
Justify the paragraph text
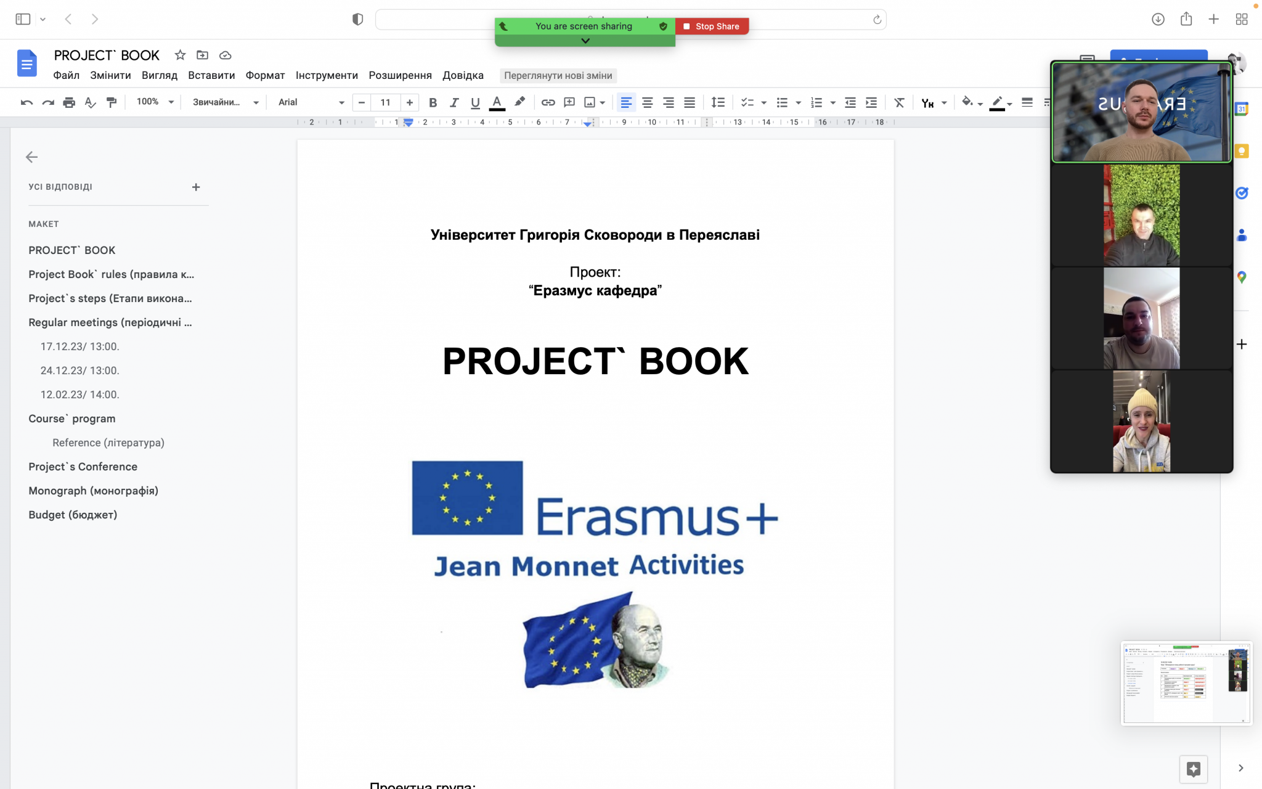click(x=690, y=102)
